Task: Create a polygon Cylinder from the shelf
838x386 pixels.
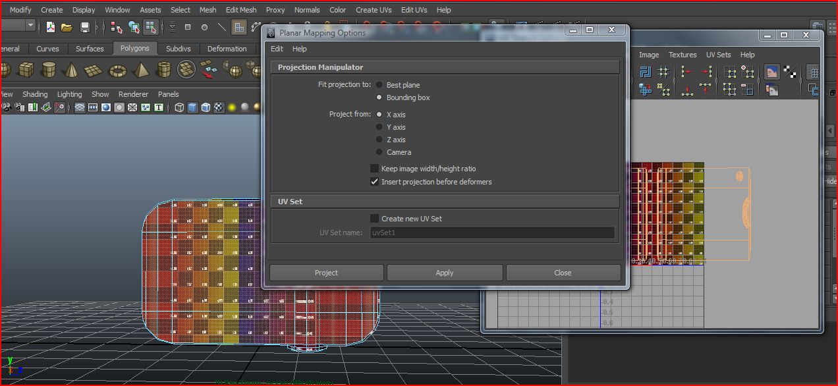Action: click(48, 69)
